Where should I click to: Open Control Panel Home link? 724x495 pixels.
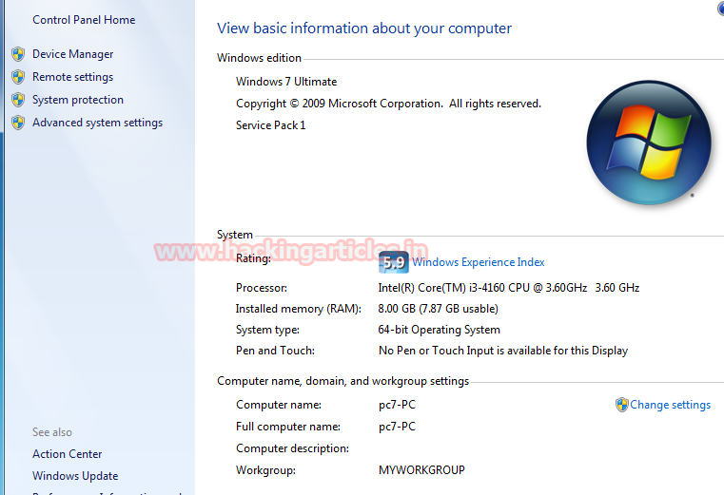(x=84, y=20)
